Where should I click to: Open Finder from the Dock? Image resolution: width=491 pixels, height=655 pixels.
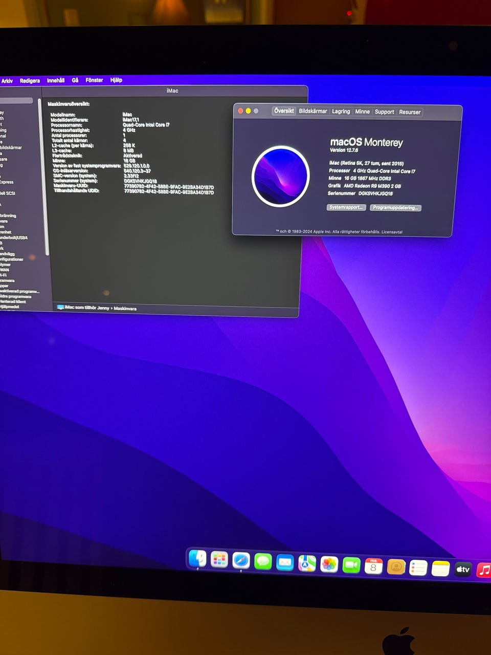(x=197, y=559)
